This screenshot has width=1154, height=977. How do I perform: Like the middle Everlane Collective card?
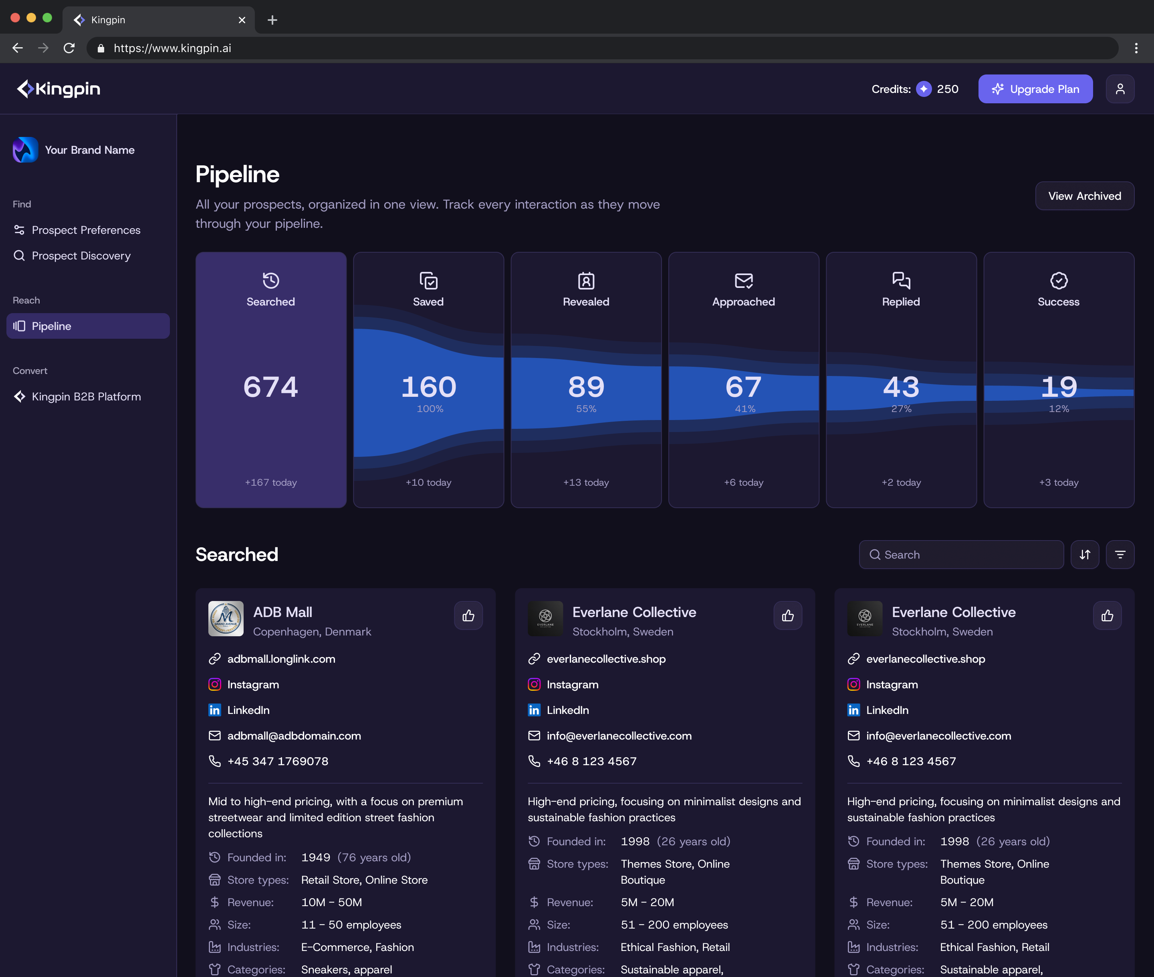click(x=788, y=615)
